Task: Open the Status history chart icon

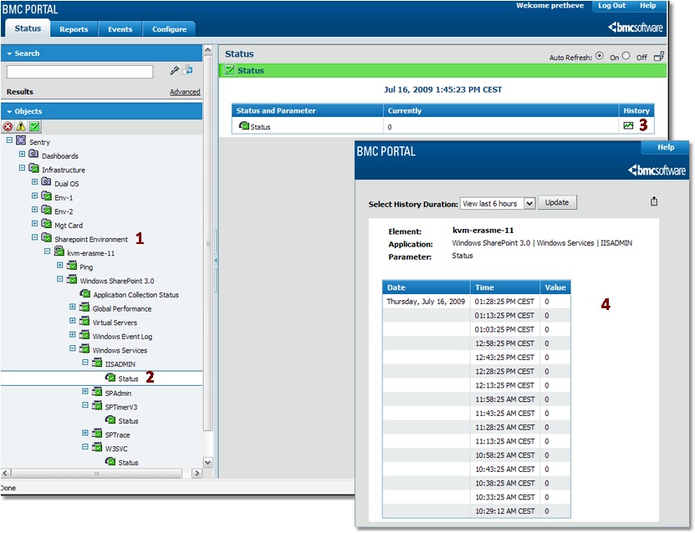Action: coord(628,125)
